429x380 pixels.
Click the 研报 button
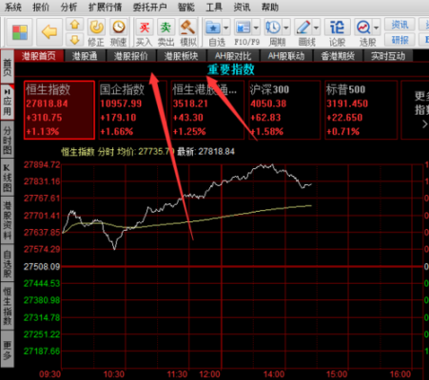point(400,40)
